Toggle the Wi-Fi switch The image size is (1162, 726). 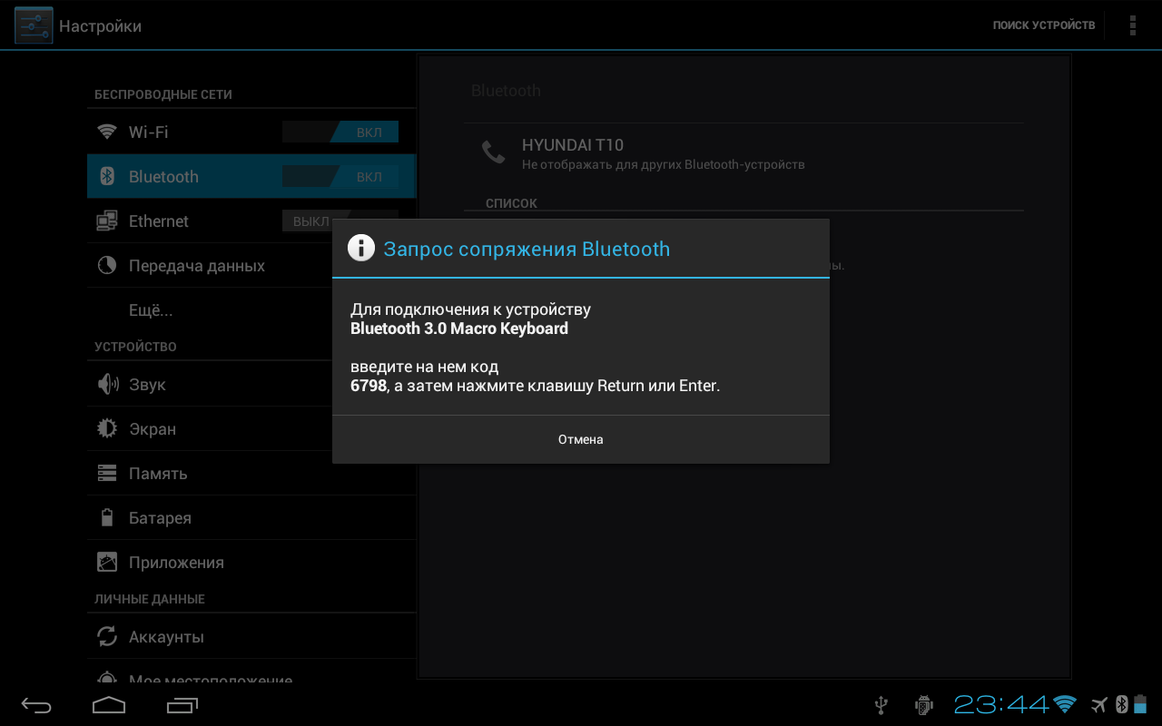point(340,132)
